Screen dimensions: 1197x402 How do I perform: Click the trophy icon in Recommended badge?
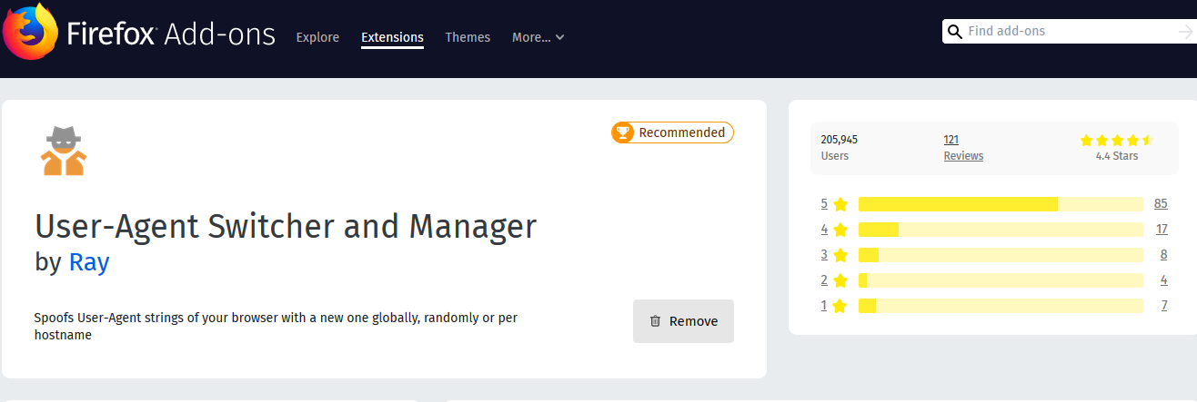[623, 132]
